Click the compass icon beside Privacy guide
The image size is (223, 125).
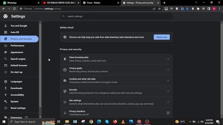pyautogui.click(x=65, y=70)
